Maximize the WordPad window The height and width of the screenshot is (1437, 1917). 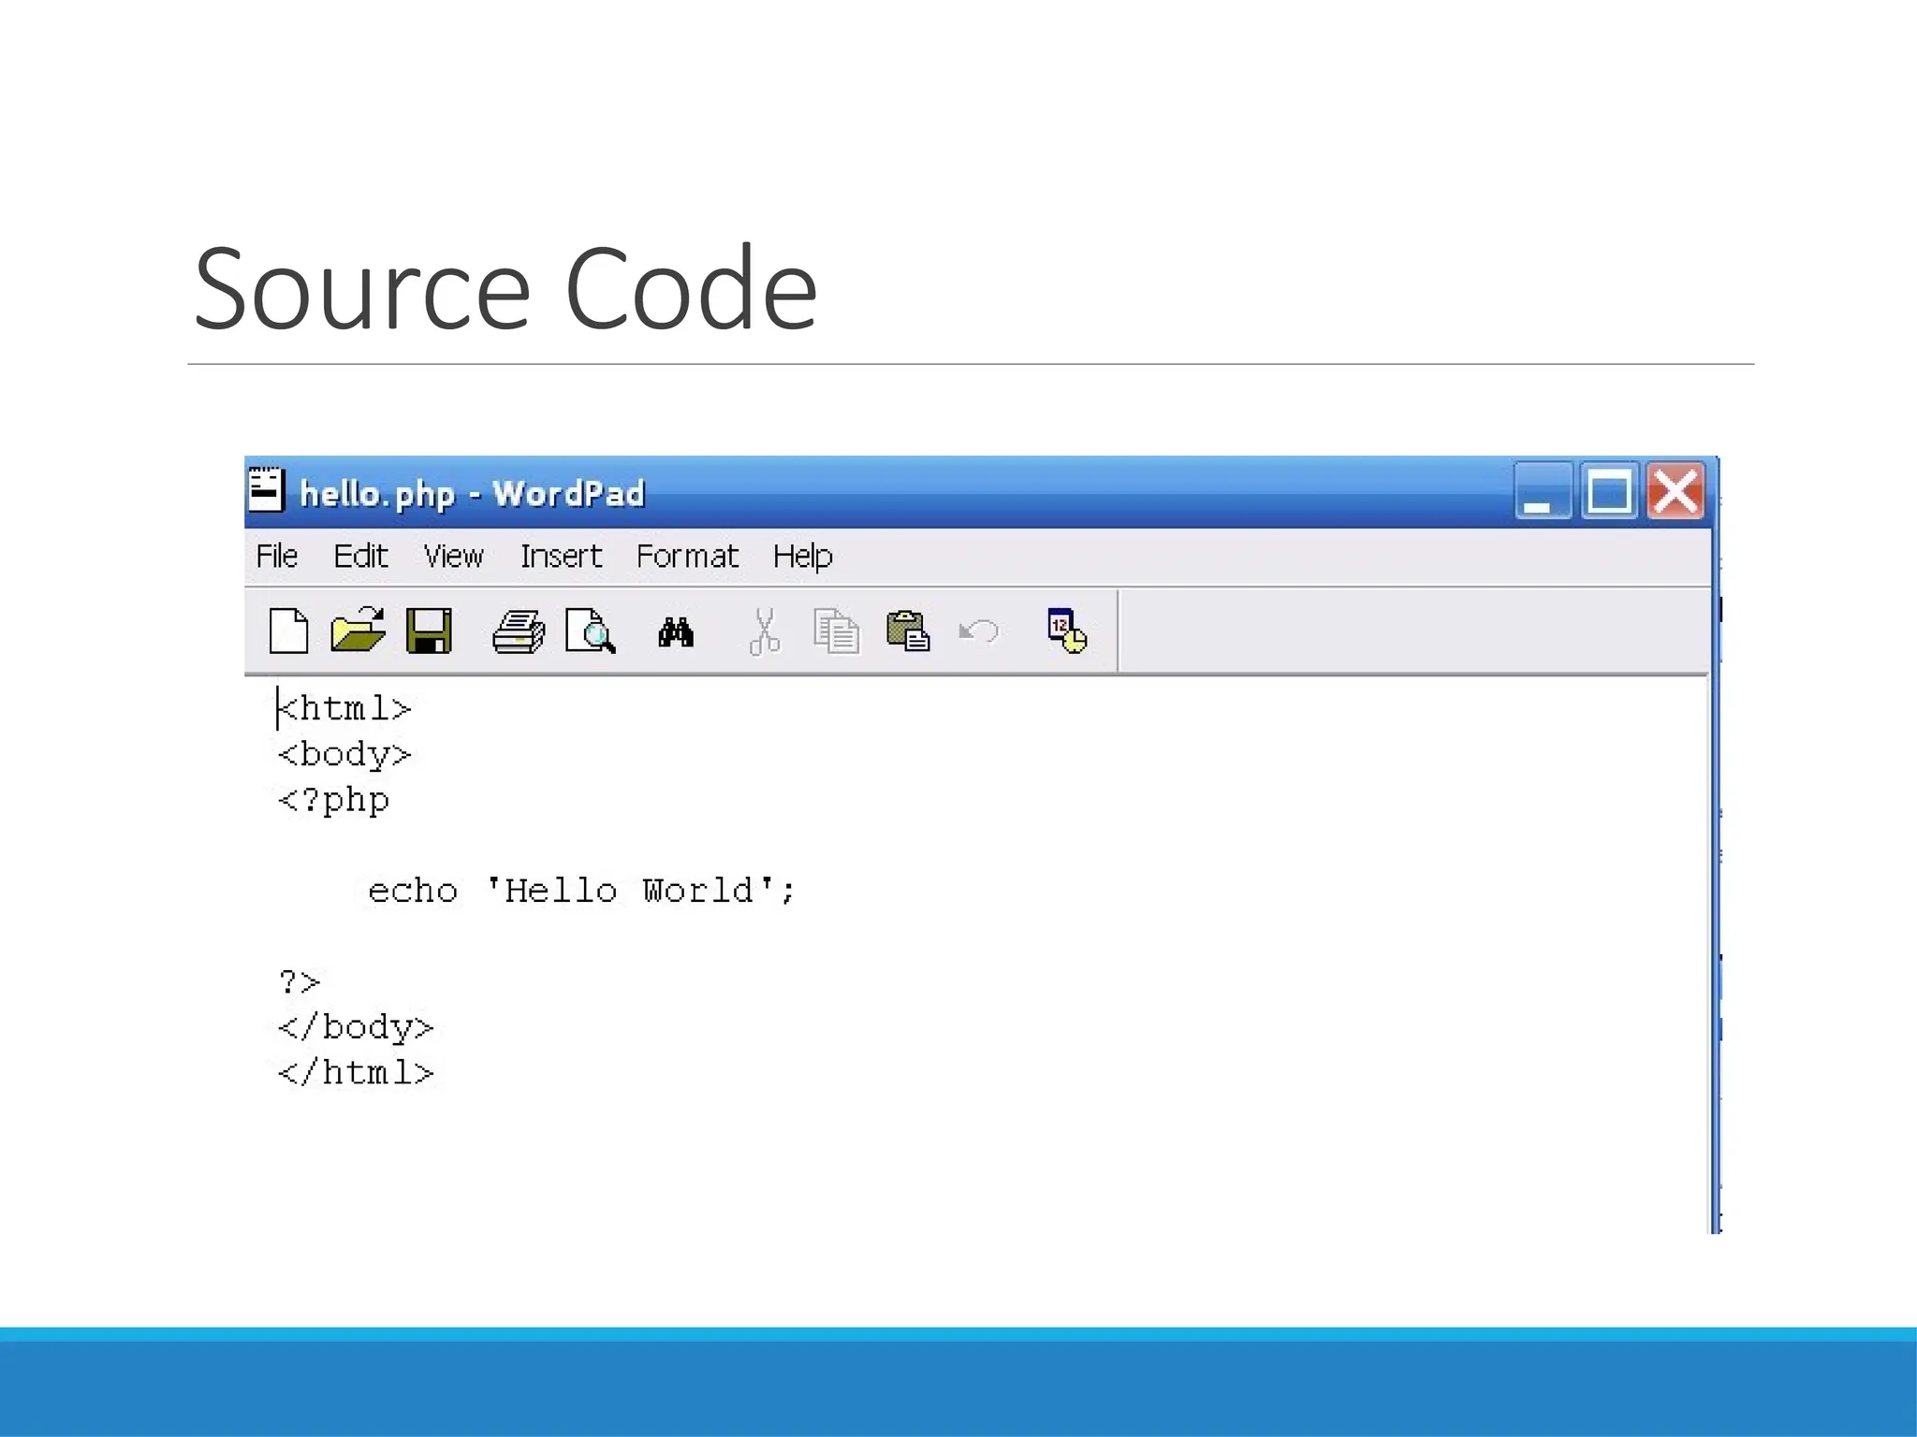pos(1609,490)
